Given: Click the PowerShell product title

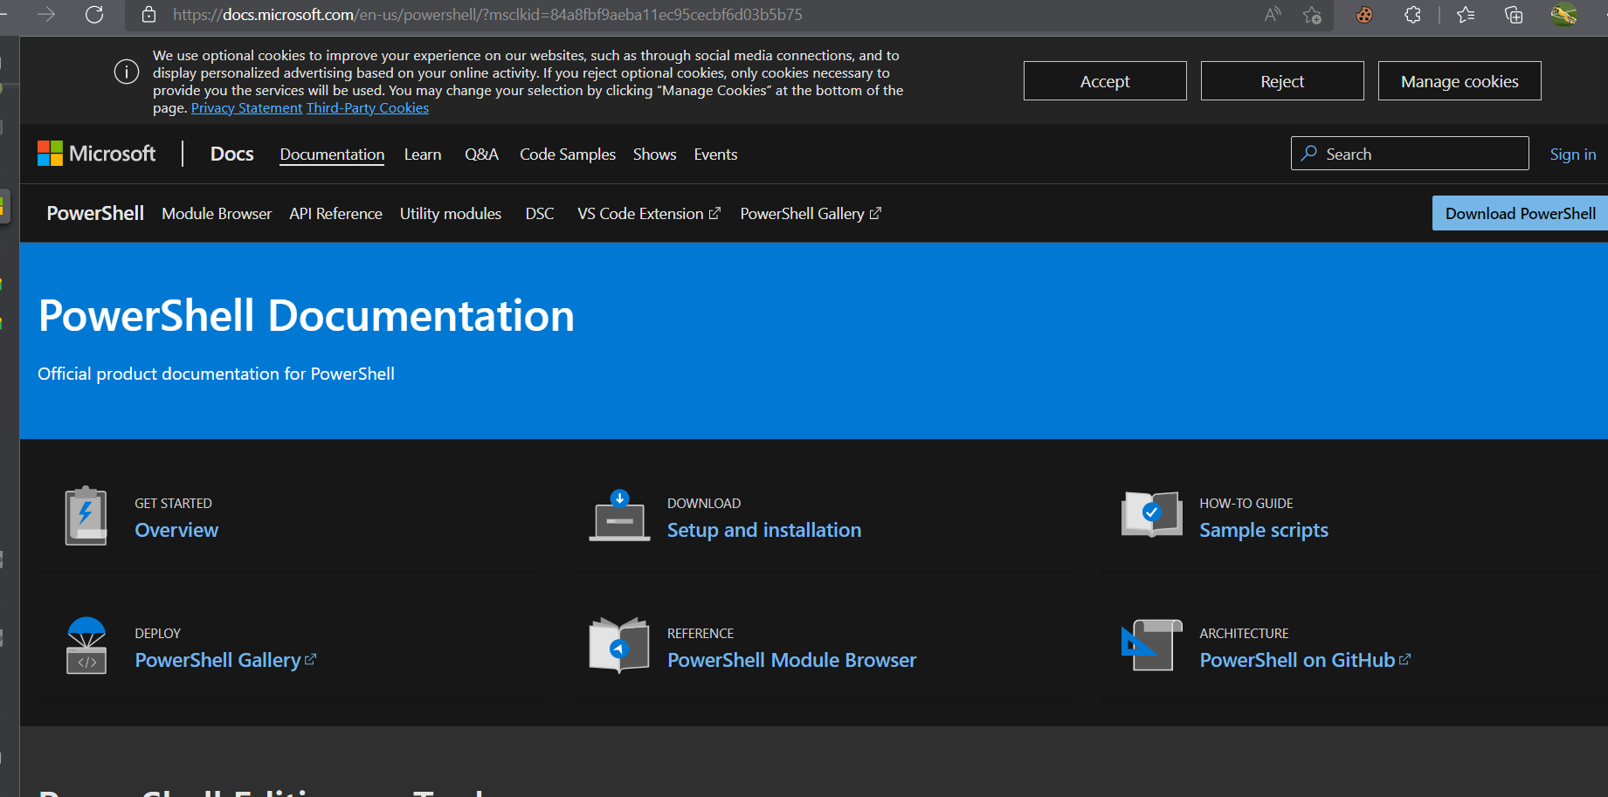Looking at the screenshot, I should point(95,214).
